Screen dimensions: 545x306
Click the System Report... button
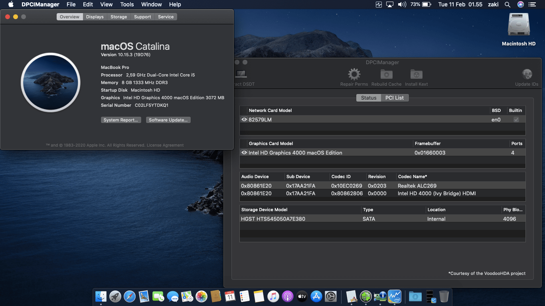click(x=121, y=120)
